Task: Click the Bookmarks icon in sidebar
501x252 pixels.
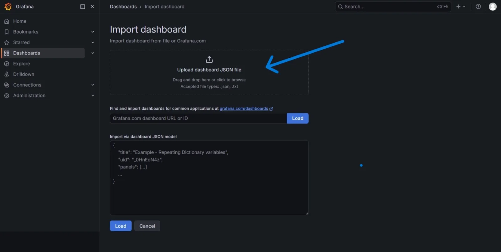Action: (7, 32)
